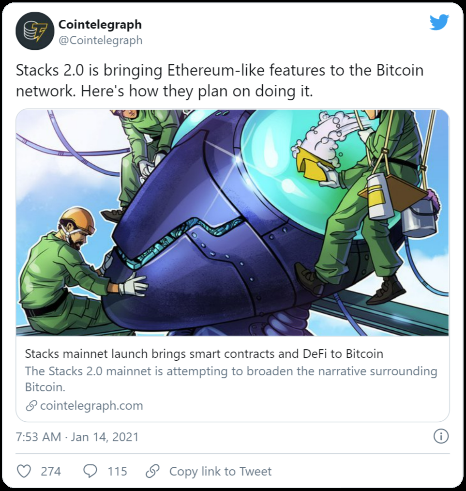The width and height of the screenshot is (466, 491).
Task: Click the Twitter bird logo icon
Action: tap(439, 22)
